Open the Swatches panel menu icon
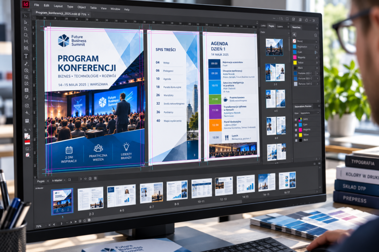Image resolution: width=379 pixels, height=252 pixels. 317,28
